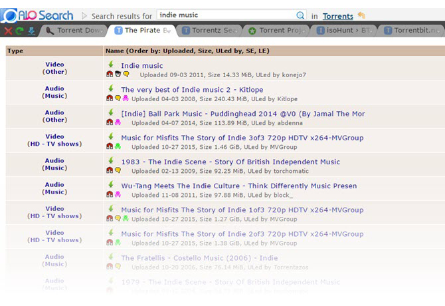This screenshot has height=306, width=445.
Task: Click magnet icon for Misfits 2of3 torrent
Action: [110, 242]
